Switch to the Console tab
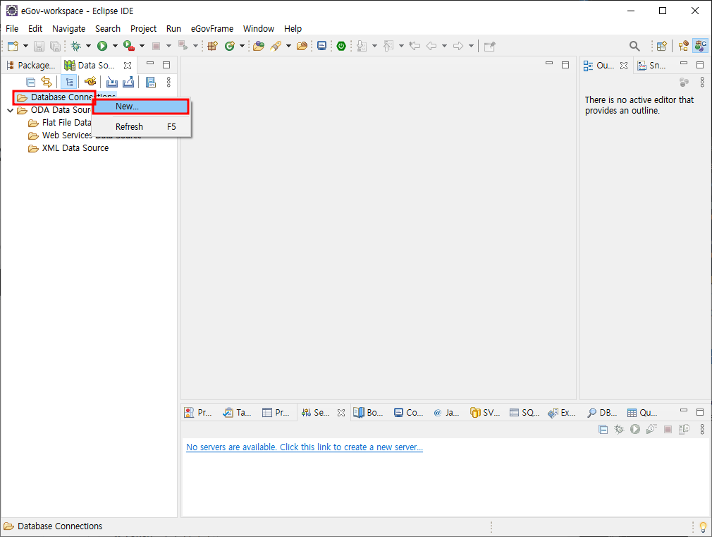Viewport: 712px width, 537px height. point(407,413)
